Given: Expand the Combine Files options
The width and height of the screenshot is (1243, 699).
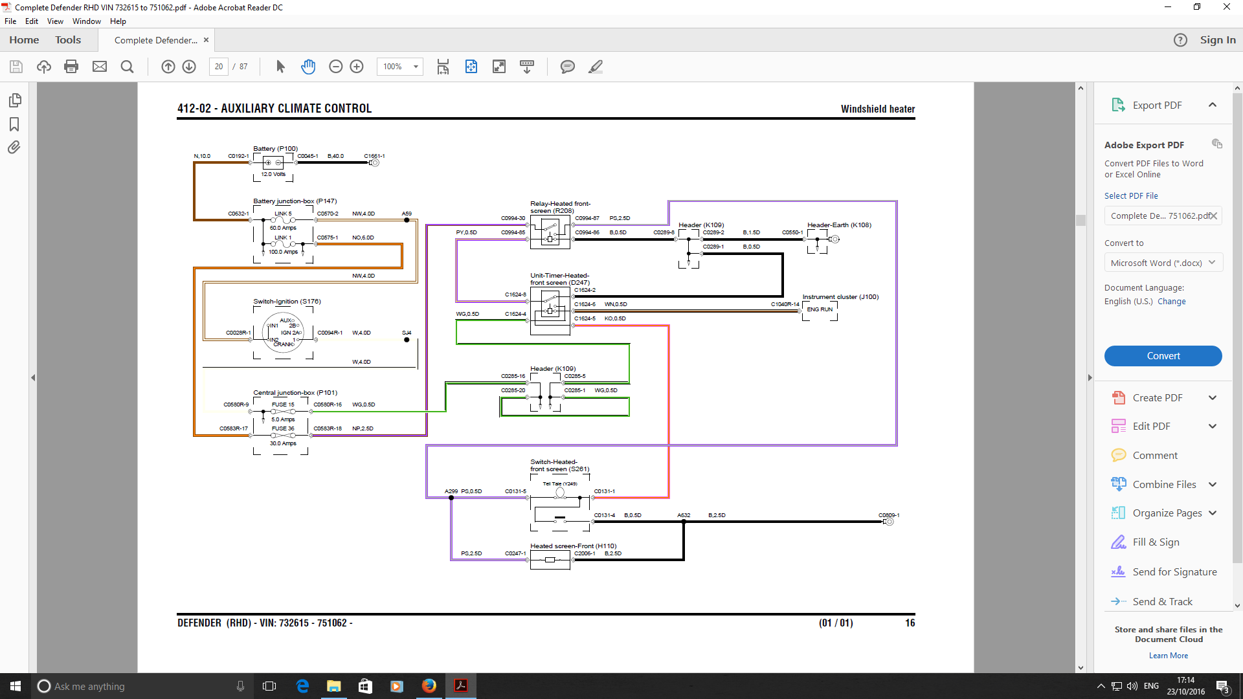Looking at the screenshot, I should click(1213, 485).
